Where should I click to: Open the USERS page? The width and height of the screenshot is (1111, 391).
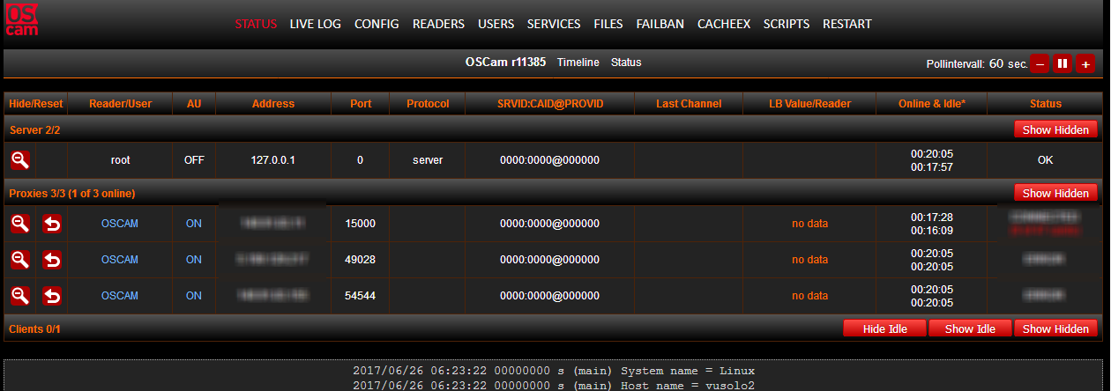pyautogui.click(x=496, y=24)
